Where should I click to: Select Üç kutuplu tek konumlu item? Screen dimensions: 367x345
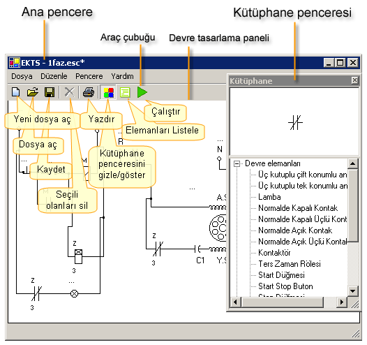(x=302, y=186)
